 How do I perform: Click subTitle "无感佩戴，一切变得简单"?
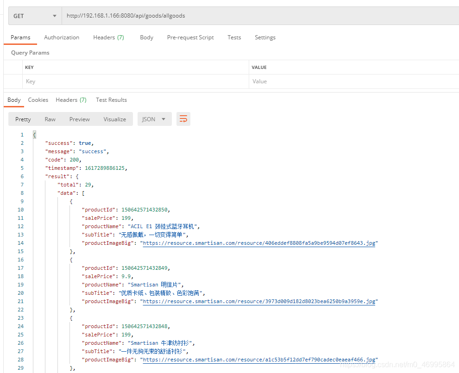(x=152, y=235)
